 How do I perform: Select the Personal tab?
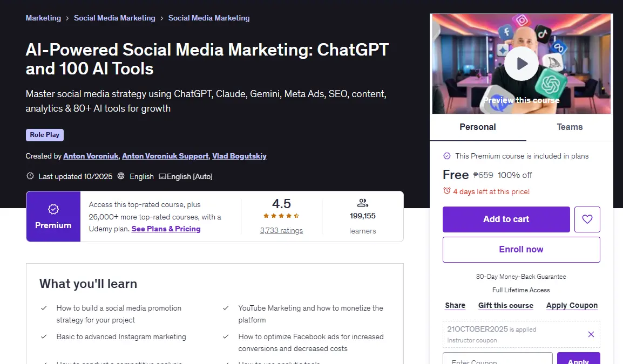tap(478, 127)
